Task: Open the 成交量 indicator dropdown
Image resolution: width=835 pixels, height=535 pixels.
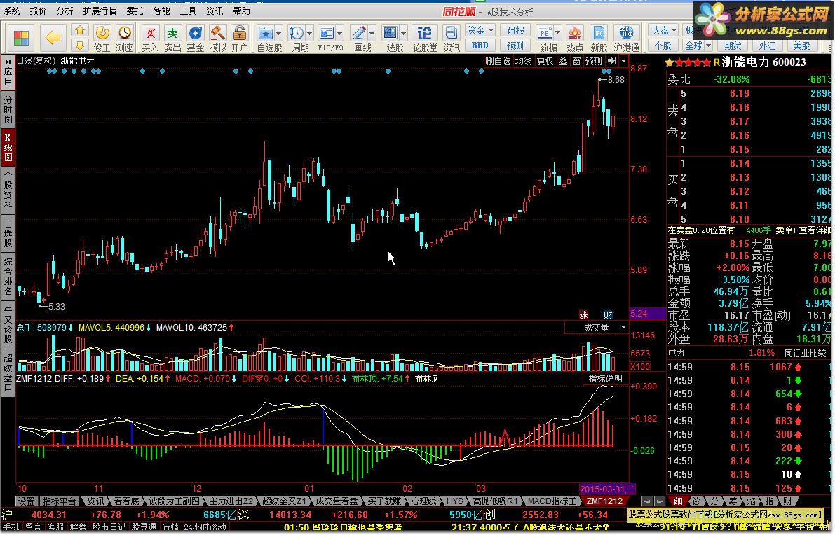Action: coord(623,328)
